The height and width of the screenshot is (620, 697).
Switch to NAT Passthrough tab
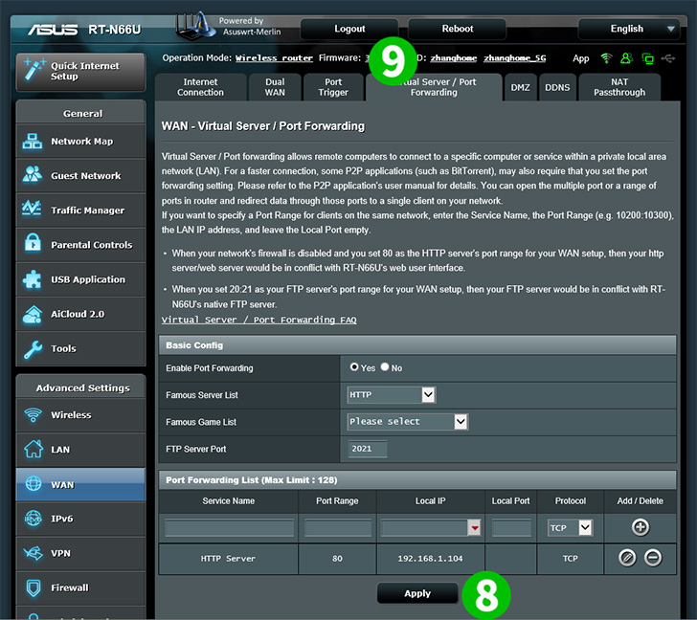(x=619, y=87)
